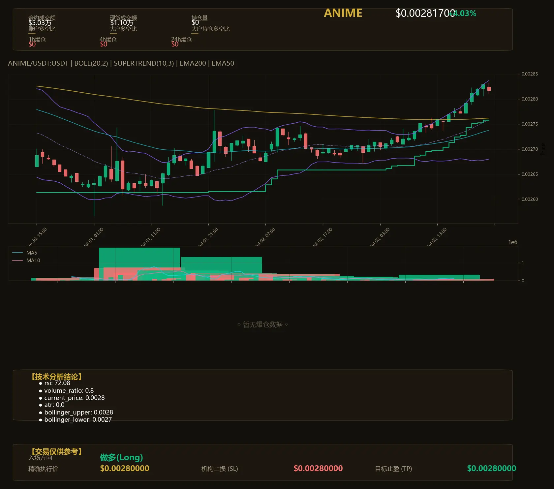Click the 合约成交额 label
The height and width of the screenshot is (489, 554).
[42, 17]
